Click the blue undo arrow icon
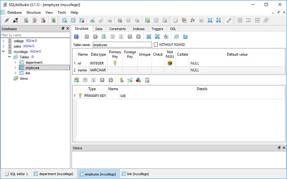 (185, 37)
